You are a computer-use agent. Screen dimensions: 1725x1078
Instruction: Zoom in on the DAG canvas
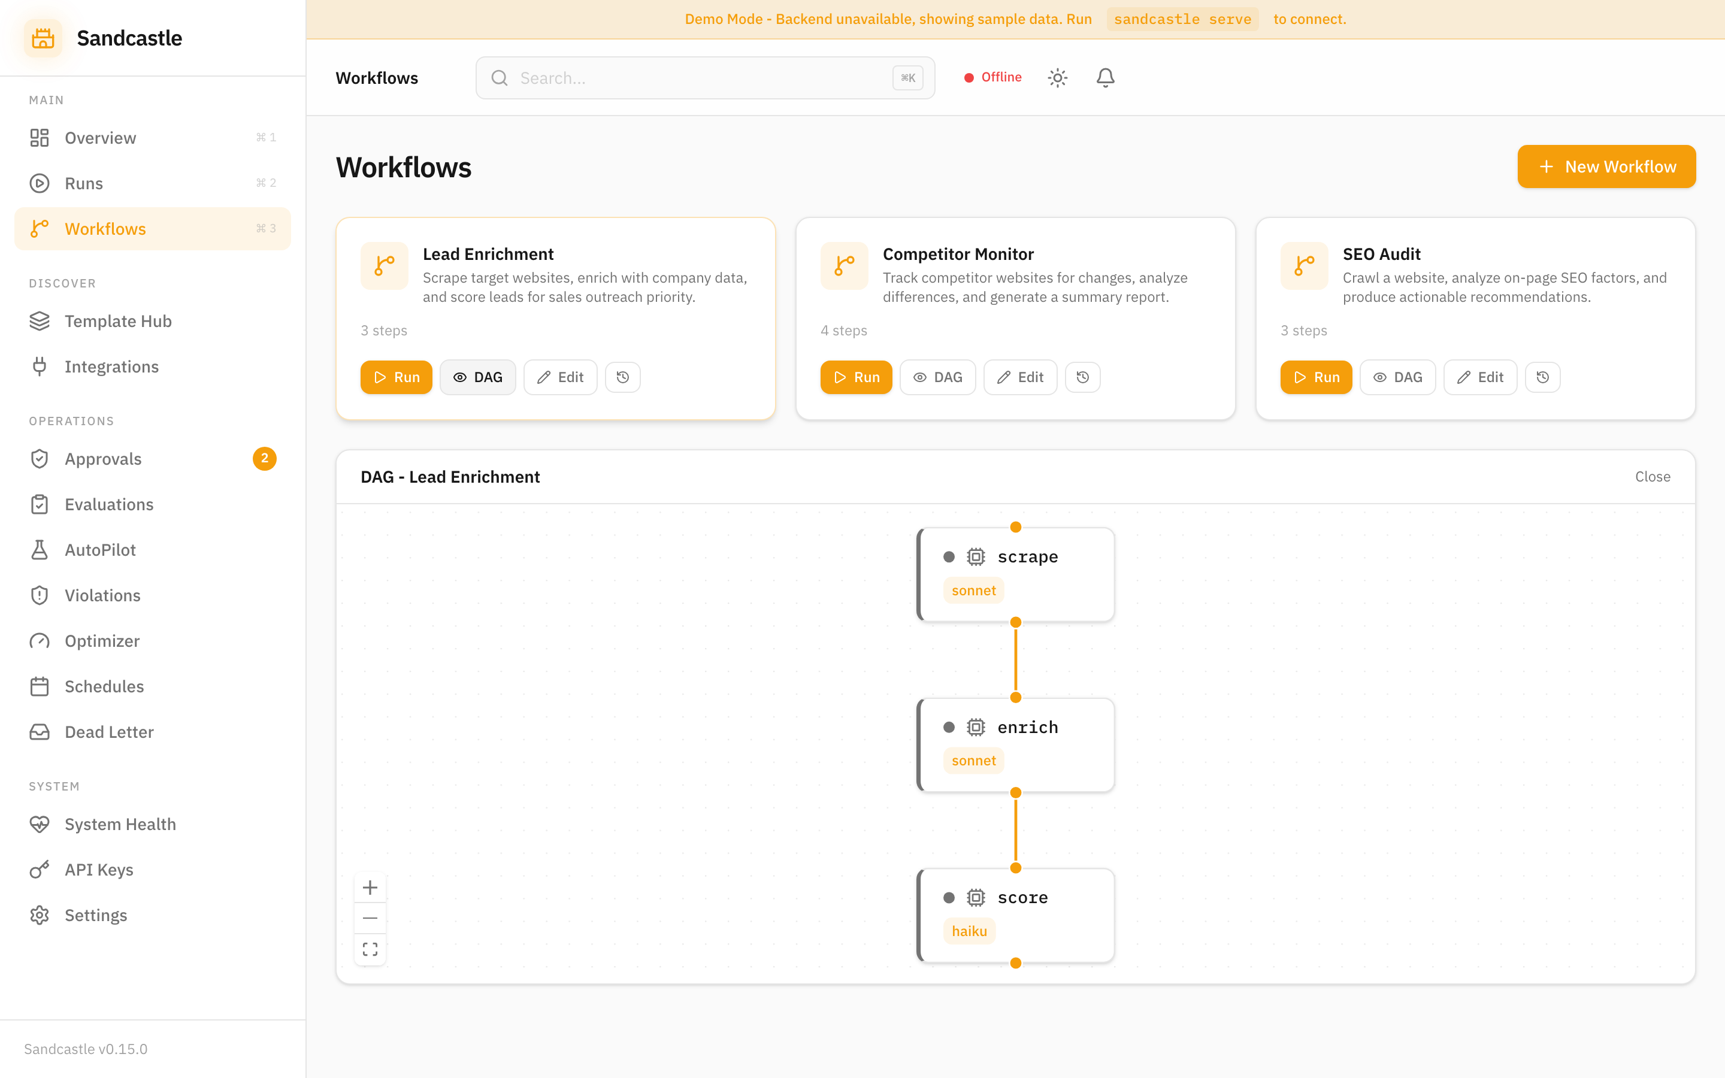click(370, 888)
